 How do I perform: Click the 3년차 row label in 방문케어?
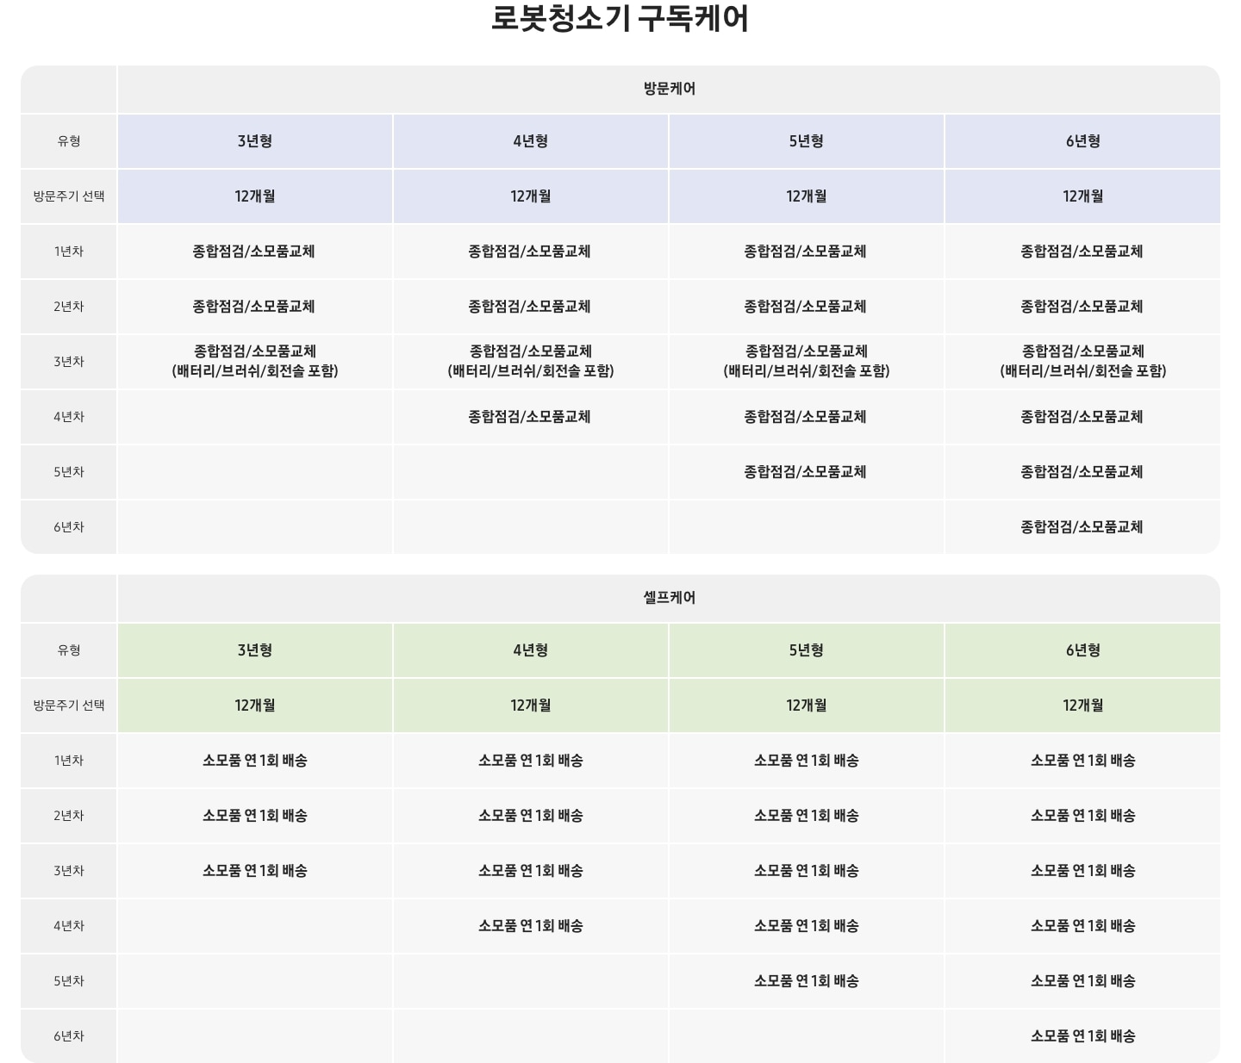point(69,362)
